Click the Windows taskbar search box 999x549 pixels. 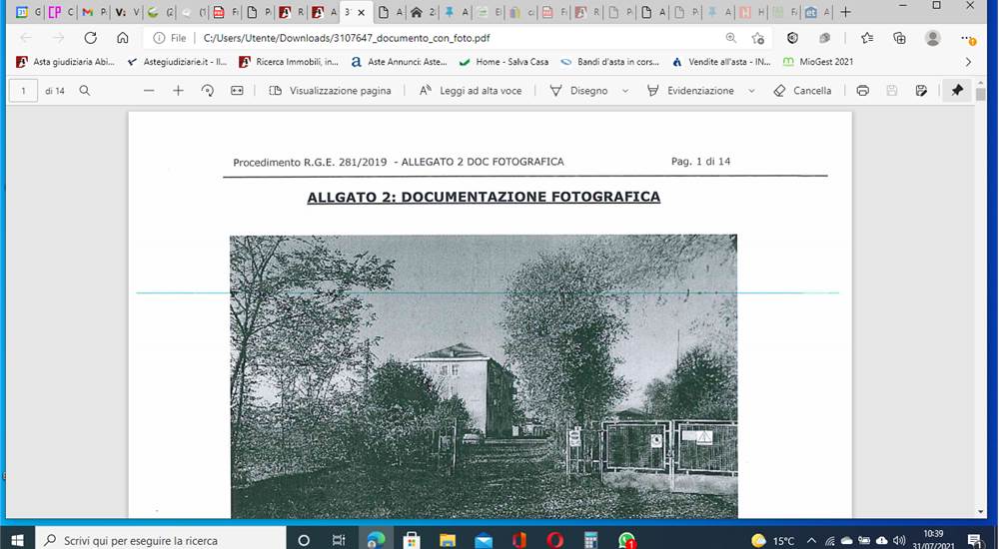[x=161, y=540]
